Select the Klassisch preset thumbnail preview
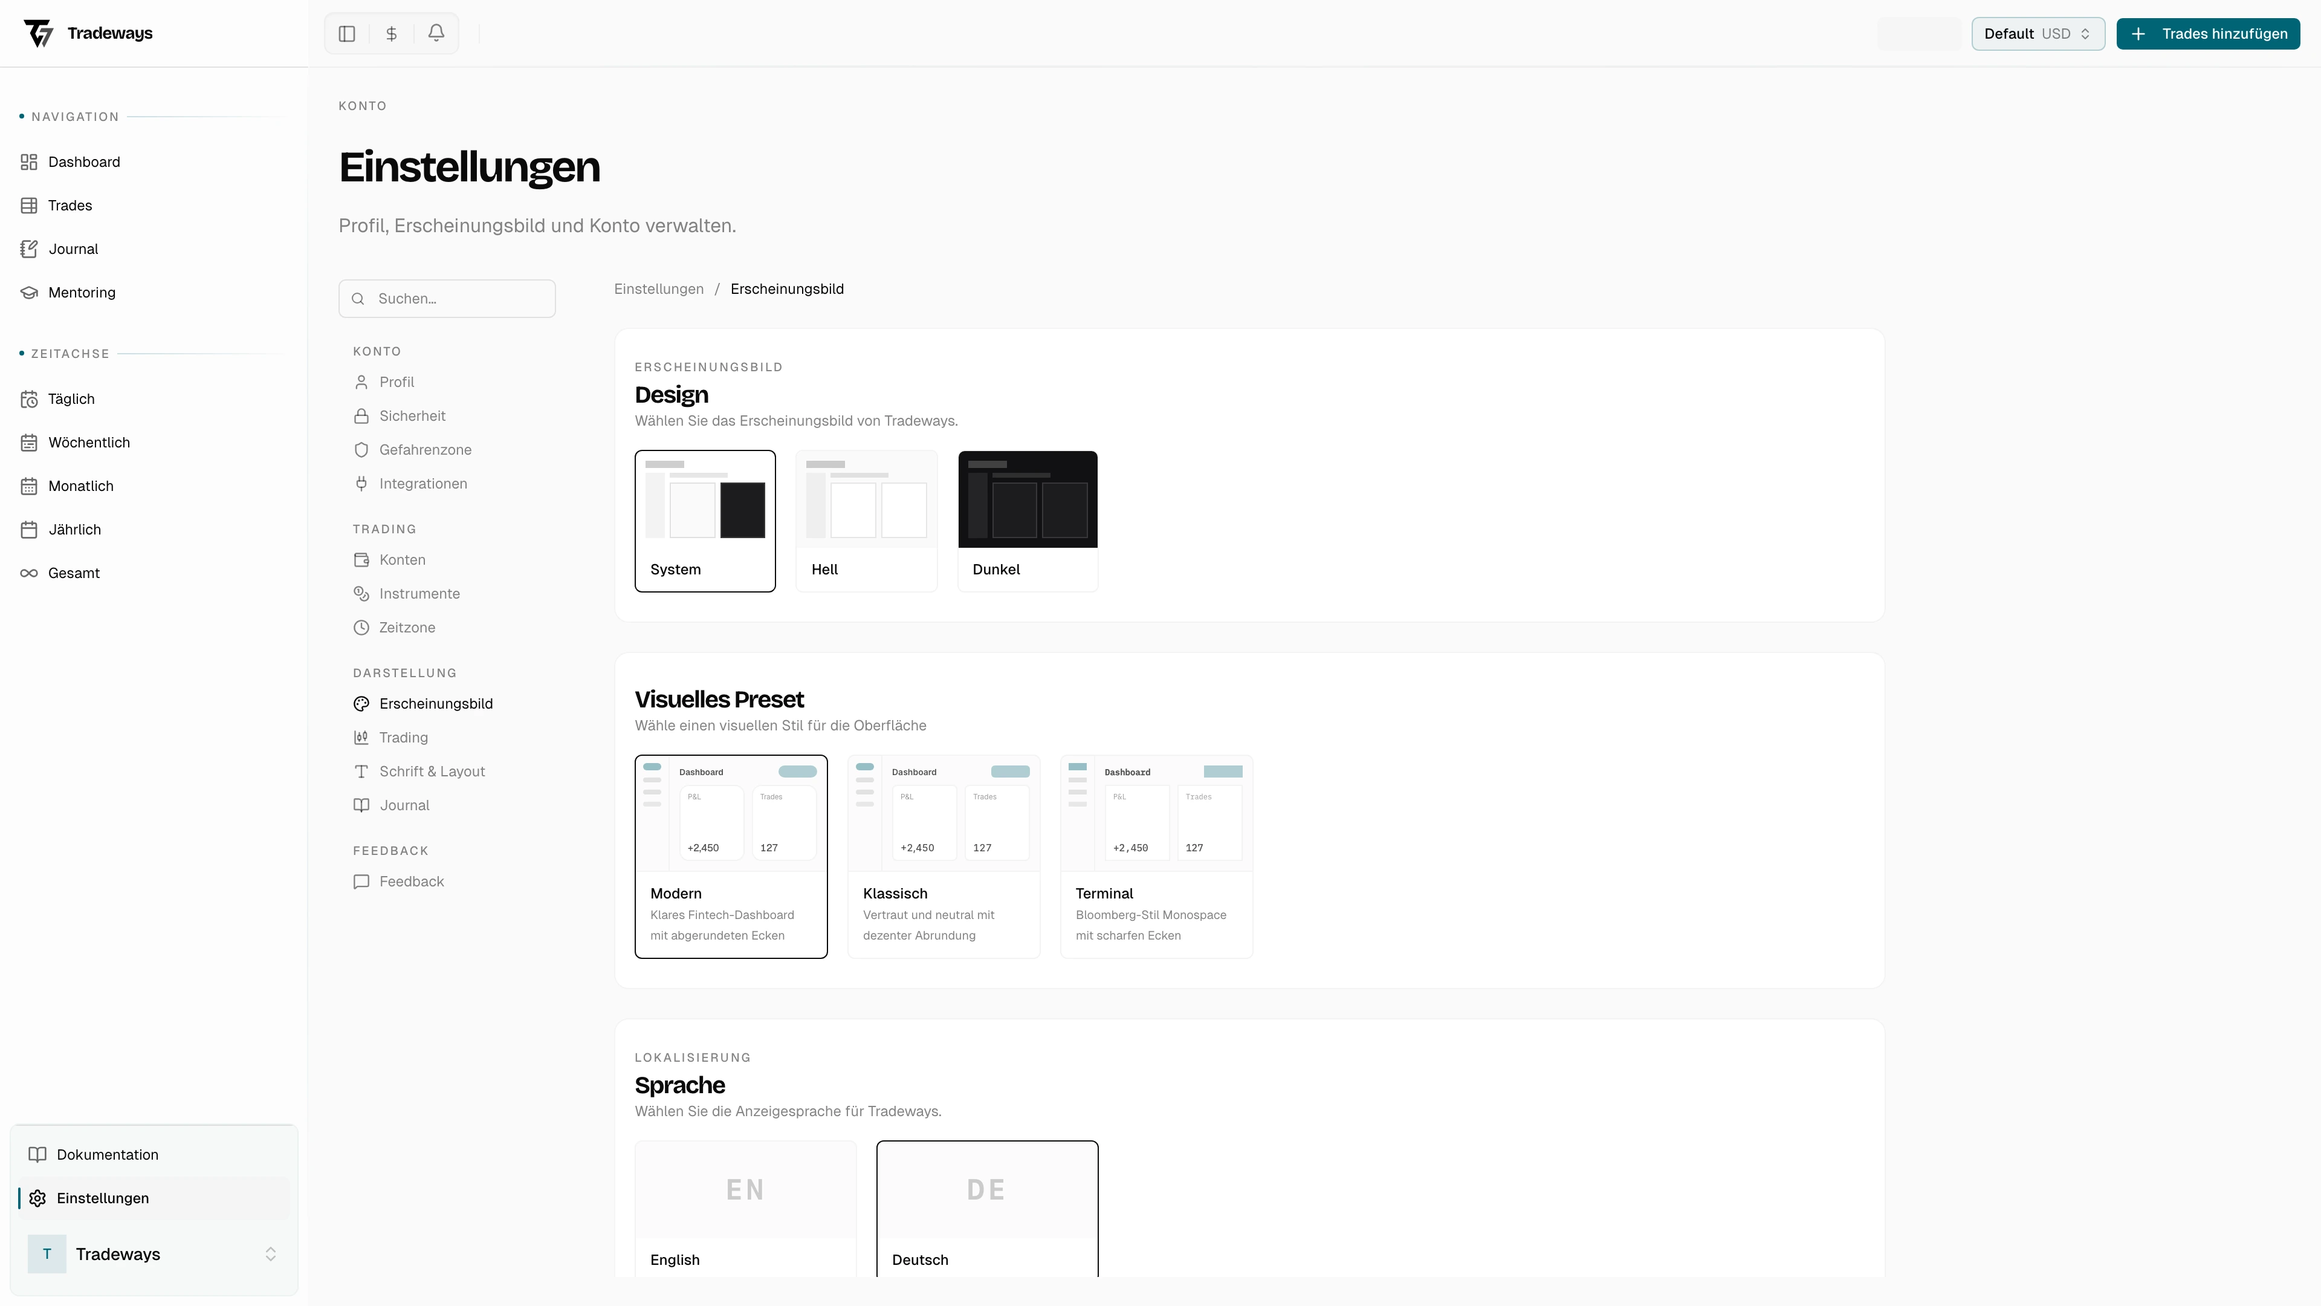This screenshot has height=1306, width=2321. tap(944, 812)
